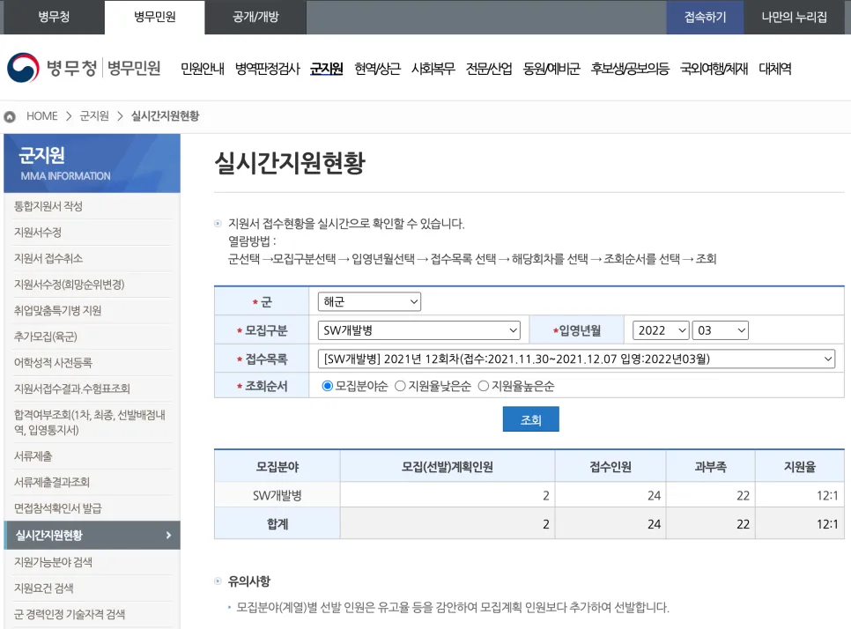Open the 국외여행/체재 menu
The width and height of the screenshot is (851, 629).
coord(714,69)
